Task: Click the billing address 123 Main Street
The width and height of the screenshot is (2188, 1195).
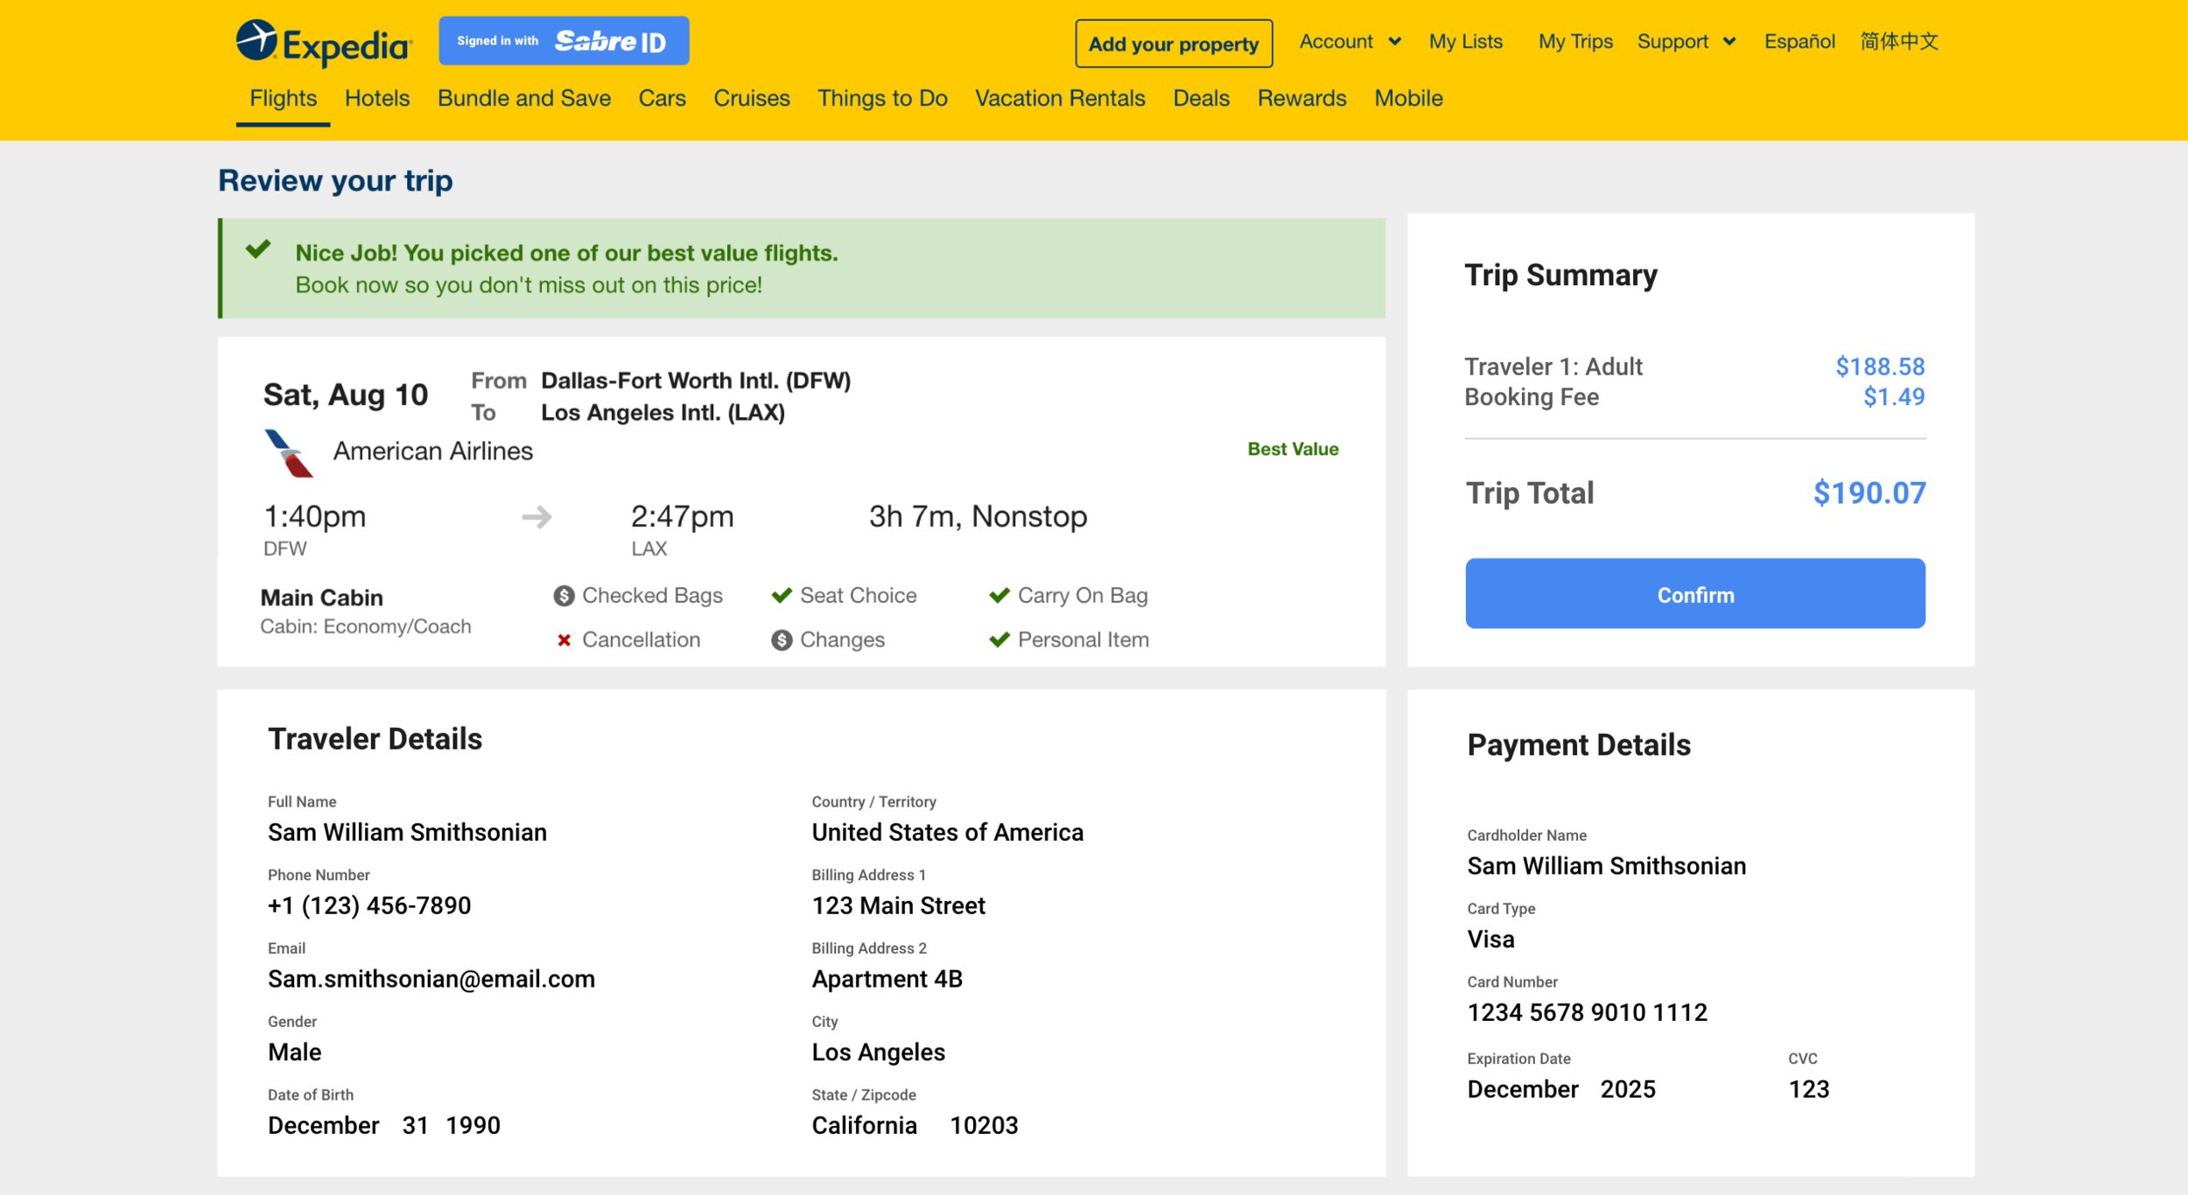Action: 899,905
